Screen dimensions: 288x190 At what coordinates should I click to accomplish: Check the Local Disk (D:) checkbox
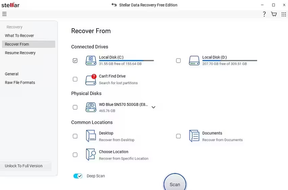(178, 61)
